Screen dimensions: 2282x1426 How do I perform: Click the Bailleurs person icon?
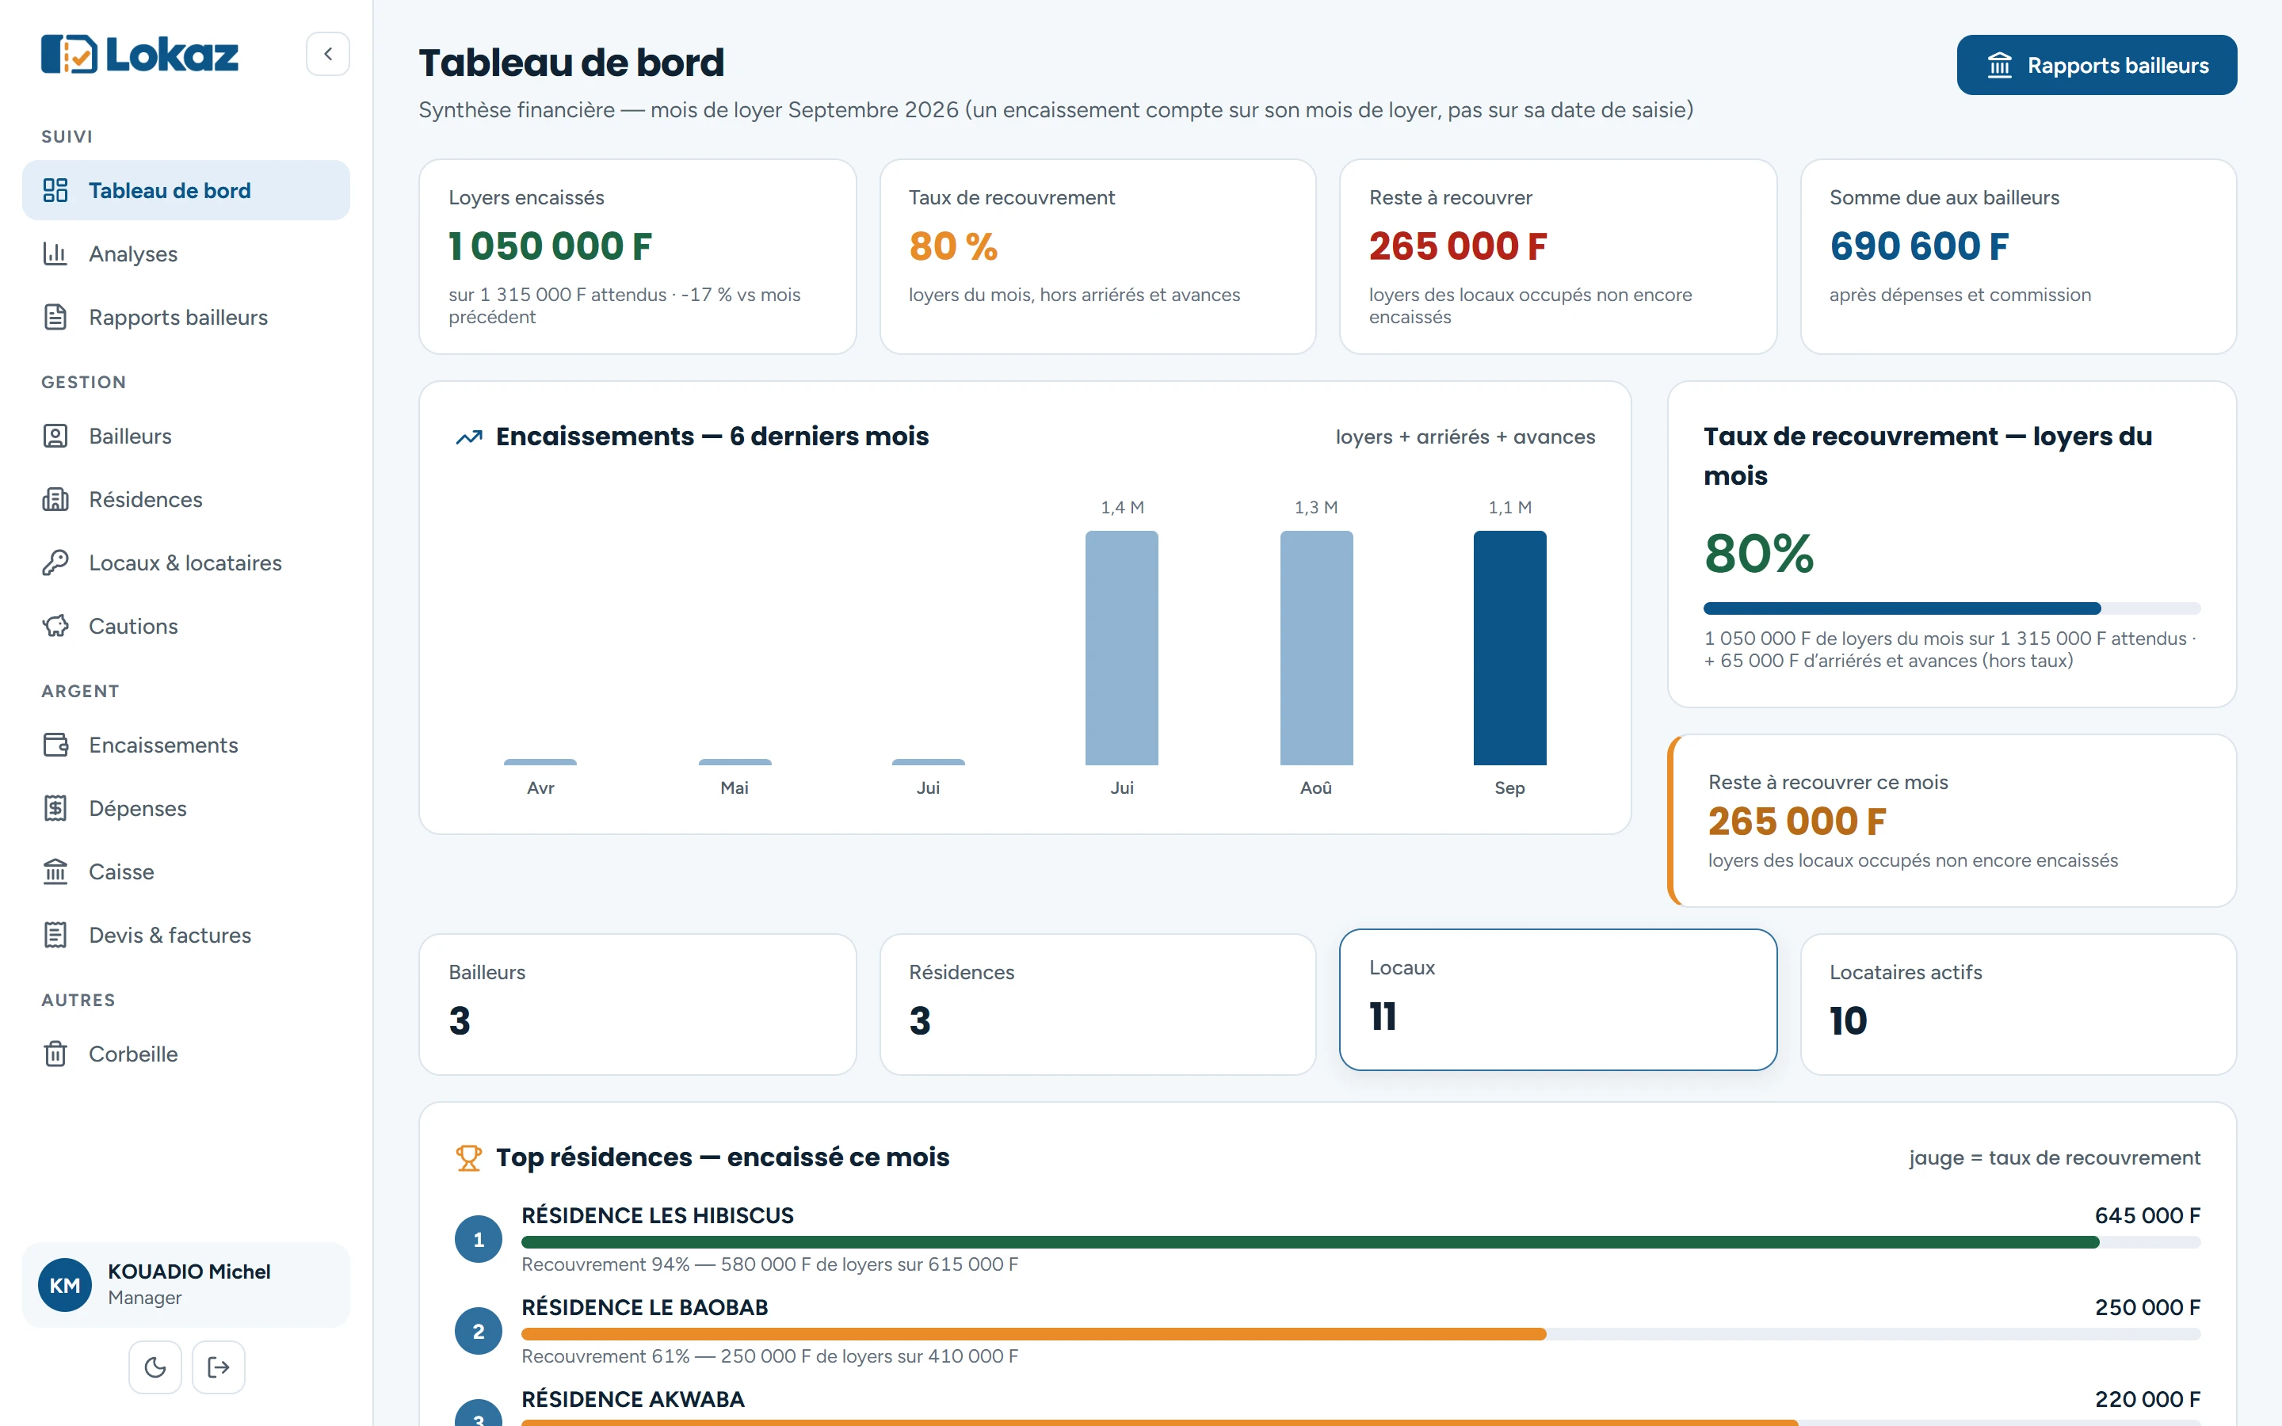tap(55, 436)
